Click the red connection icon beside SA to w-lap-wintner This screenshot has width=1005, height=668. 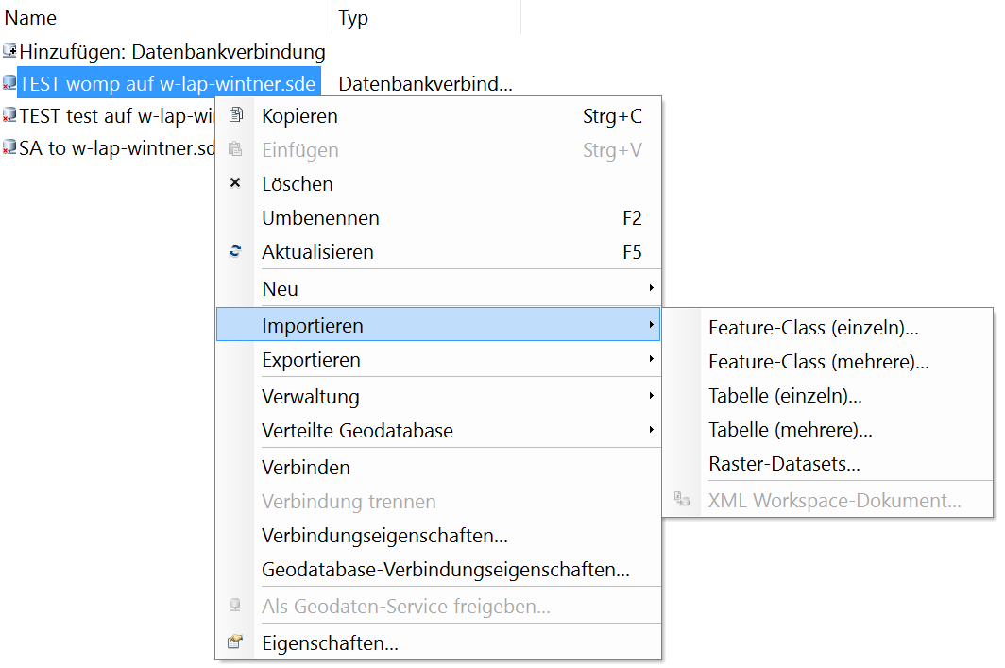click(x=9, y=146)
